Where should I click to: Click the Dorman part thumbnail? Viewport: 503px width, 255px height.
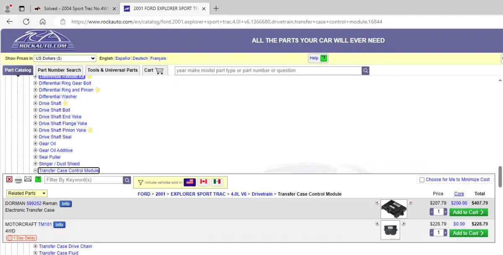[x=394, y=209]
